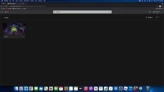Open Among Us from the Dock

[x=136, y=89]
